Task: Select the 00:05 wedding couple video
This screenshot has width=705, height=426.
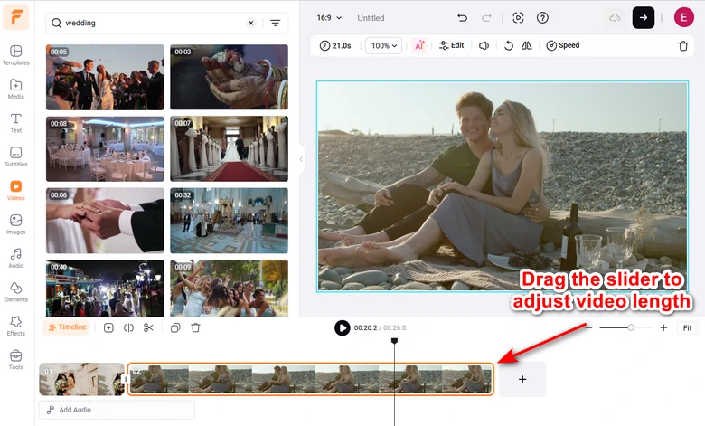Action: click(105, 77)
